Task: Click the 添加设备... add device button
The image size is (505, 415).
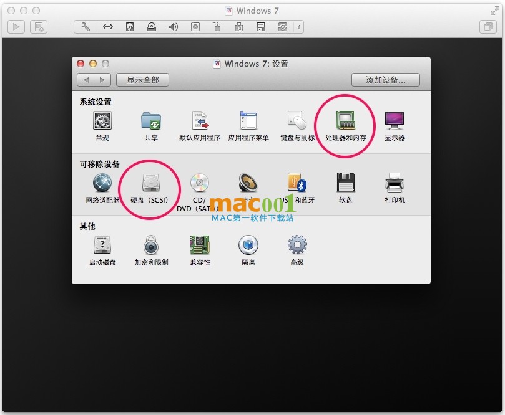Action: pyautogui.click(x=386, y=80)
